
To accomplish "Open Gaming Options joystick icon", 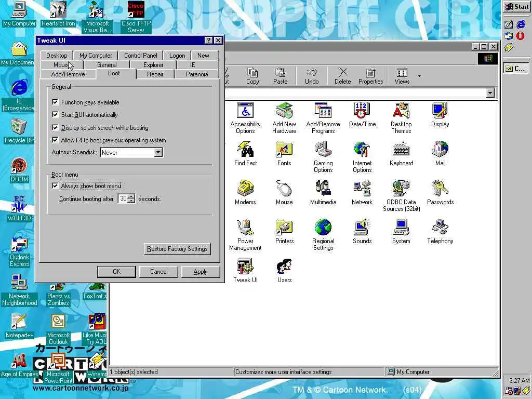I will click(x=323, y=157).
